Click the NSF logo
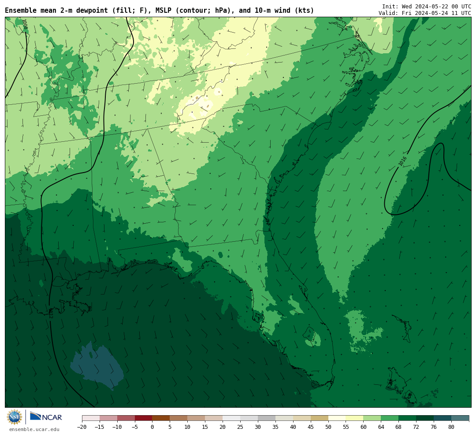 15,417
